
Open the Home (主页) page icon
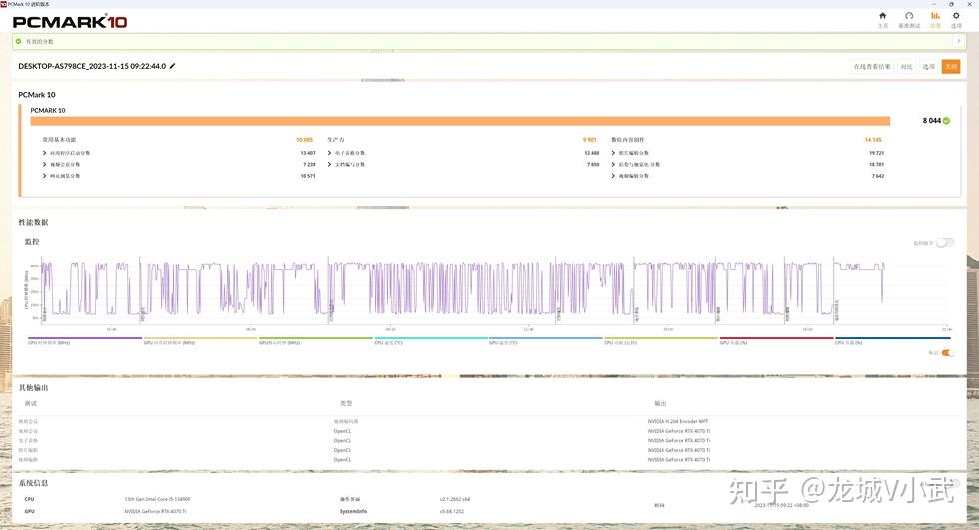[x=882, y=16]
